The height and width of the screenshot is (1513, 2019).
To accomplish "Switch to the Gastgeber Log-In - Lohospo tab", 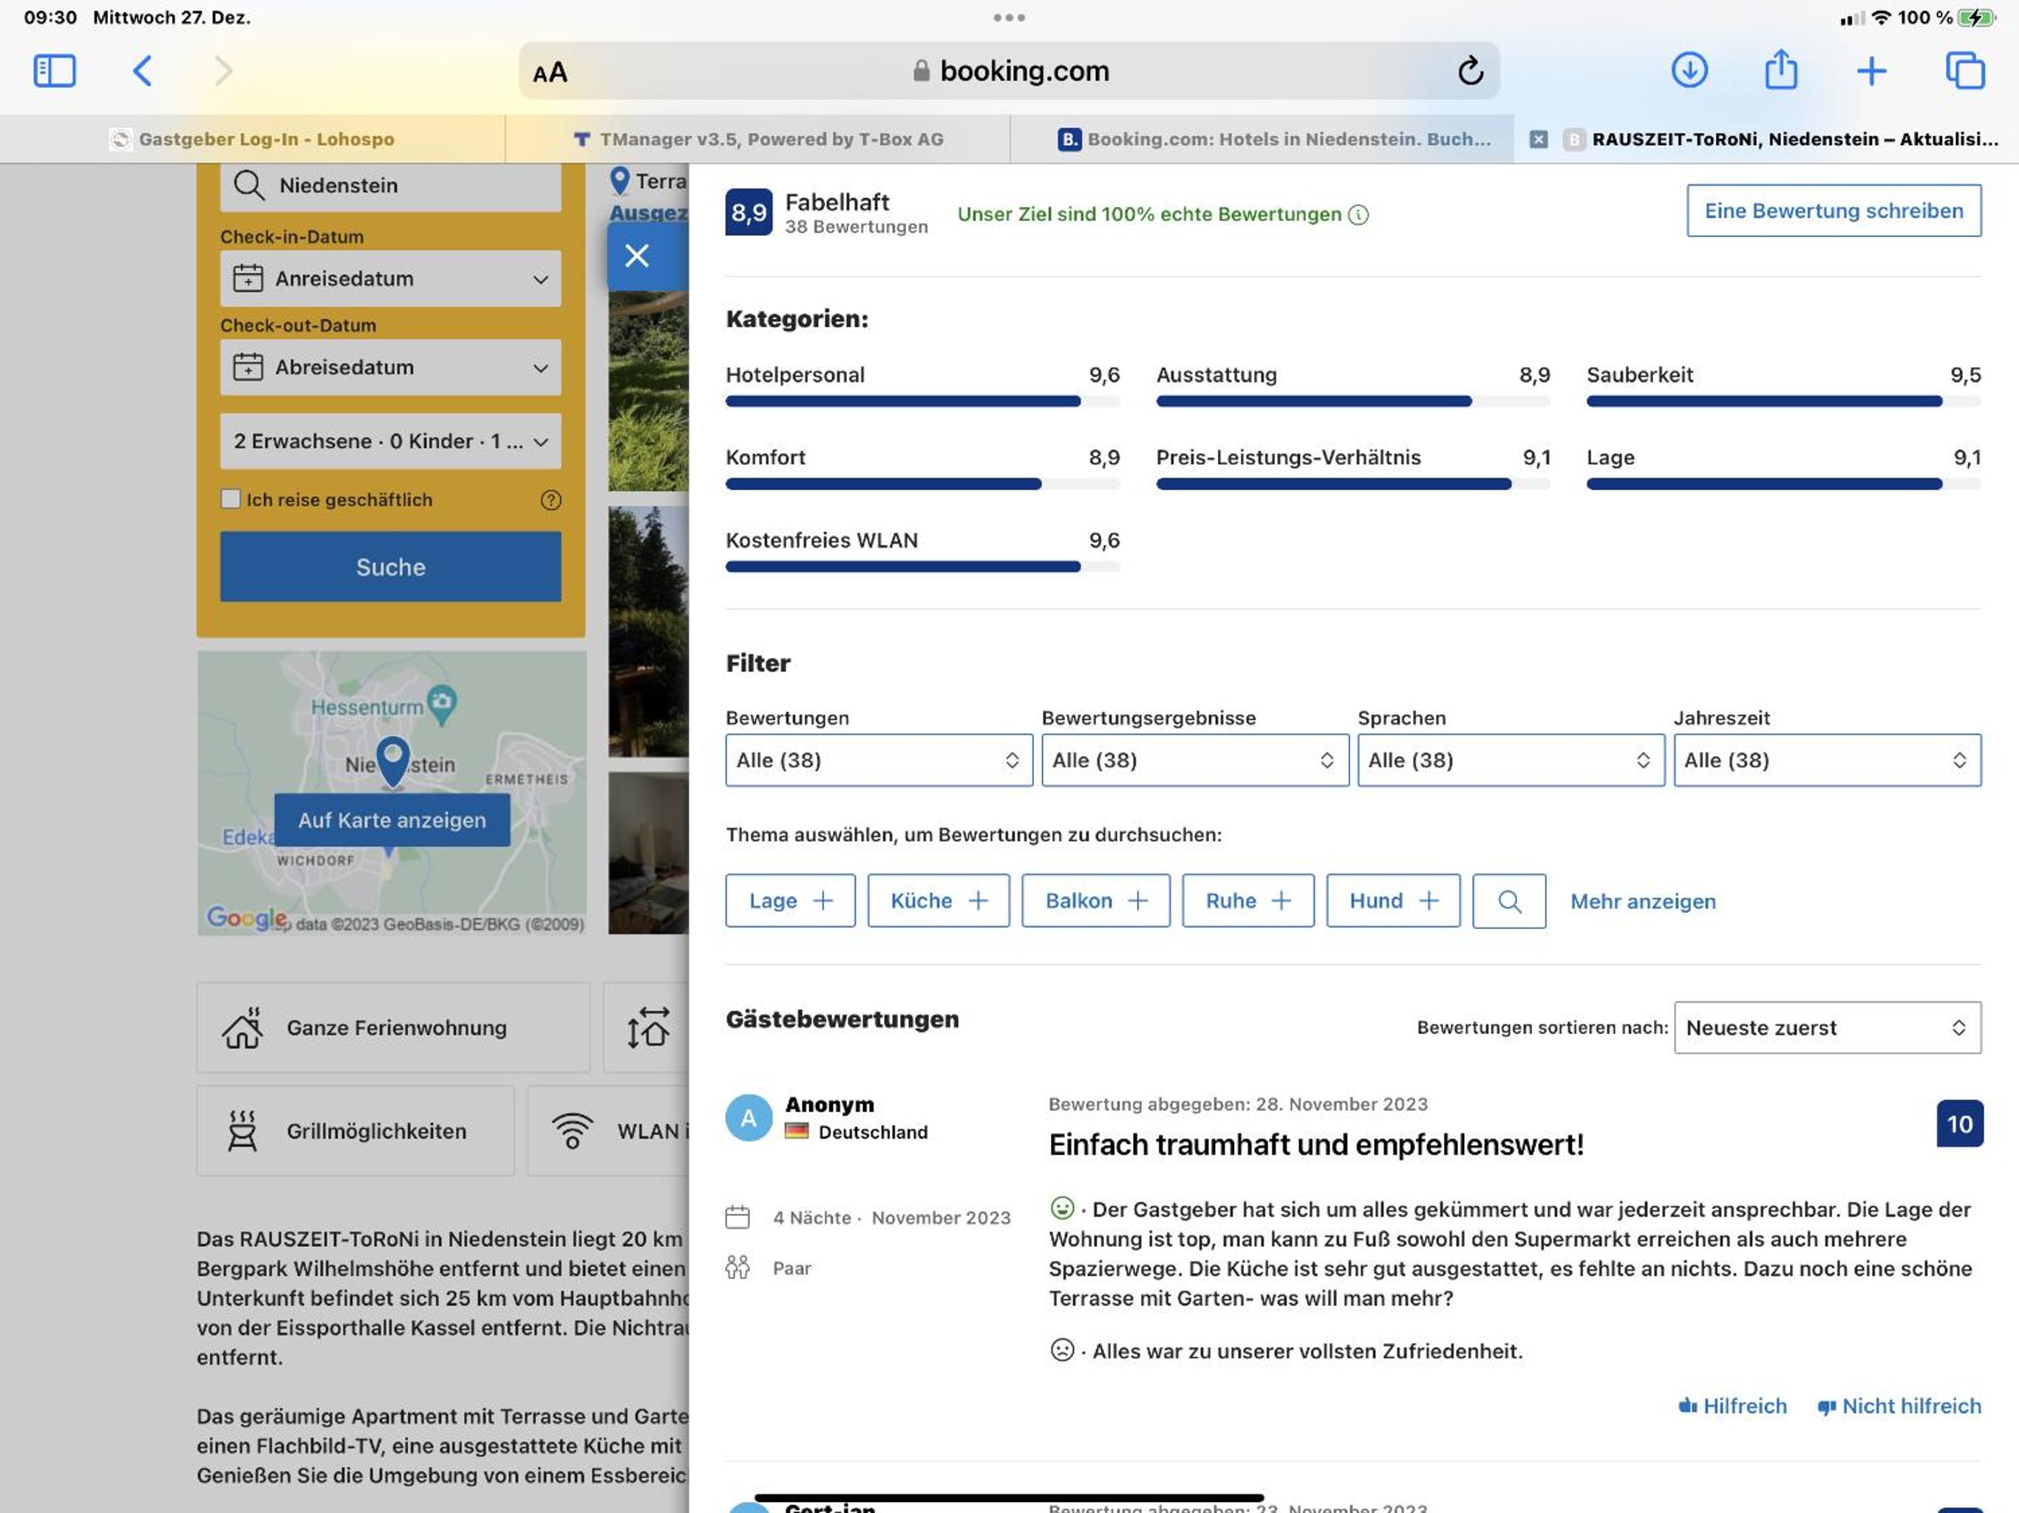I will click(253, 139).
